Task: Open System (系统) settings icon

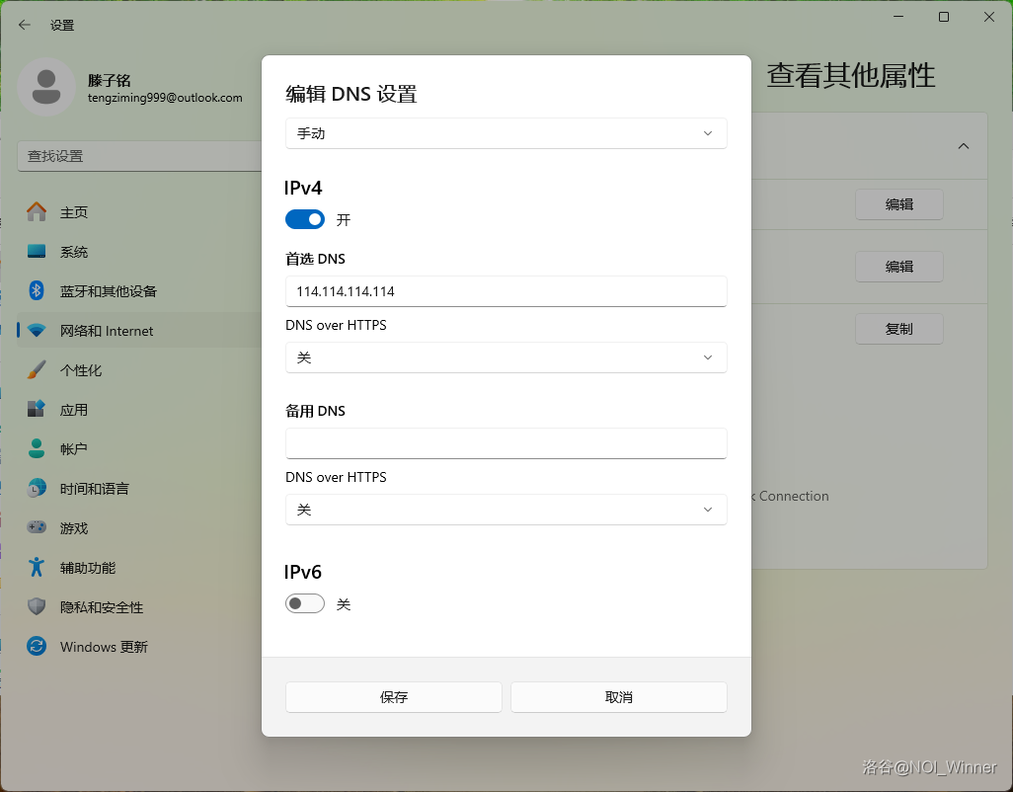Action: [37, 252]
